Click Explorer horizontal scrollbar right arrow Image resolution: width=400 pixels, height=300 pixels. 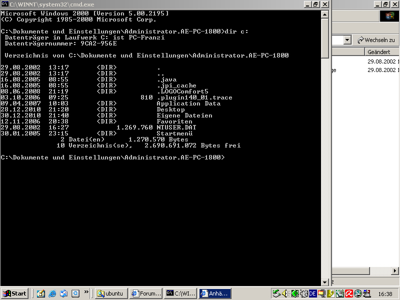pos(395,270)
